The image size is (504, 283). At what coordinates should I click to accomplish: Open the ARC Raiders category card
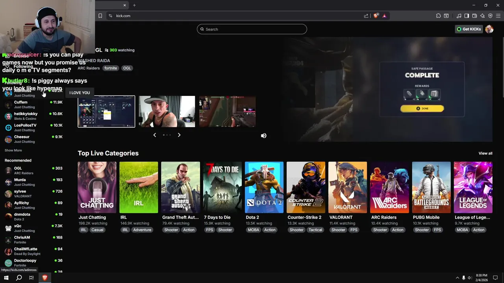point(389,187)
